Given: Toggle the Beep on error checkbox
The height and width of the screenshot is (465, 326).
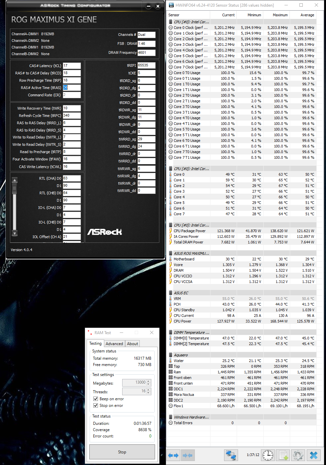Looking at the screenshot, I should 96,399.
